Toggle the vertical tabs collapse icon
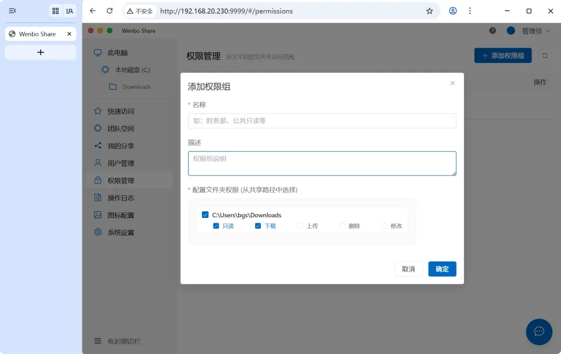This screenshot has height=354, width=561. (x=12, y=11)
